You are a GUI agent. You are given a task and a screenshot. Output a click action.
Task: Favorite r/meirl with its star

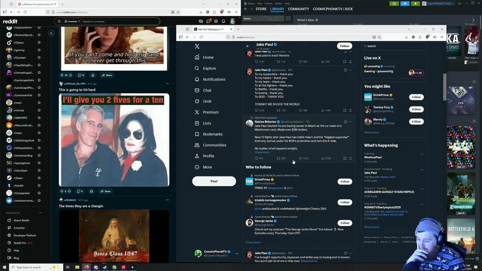click(x=39, y=103)
